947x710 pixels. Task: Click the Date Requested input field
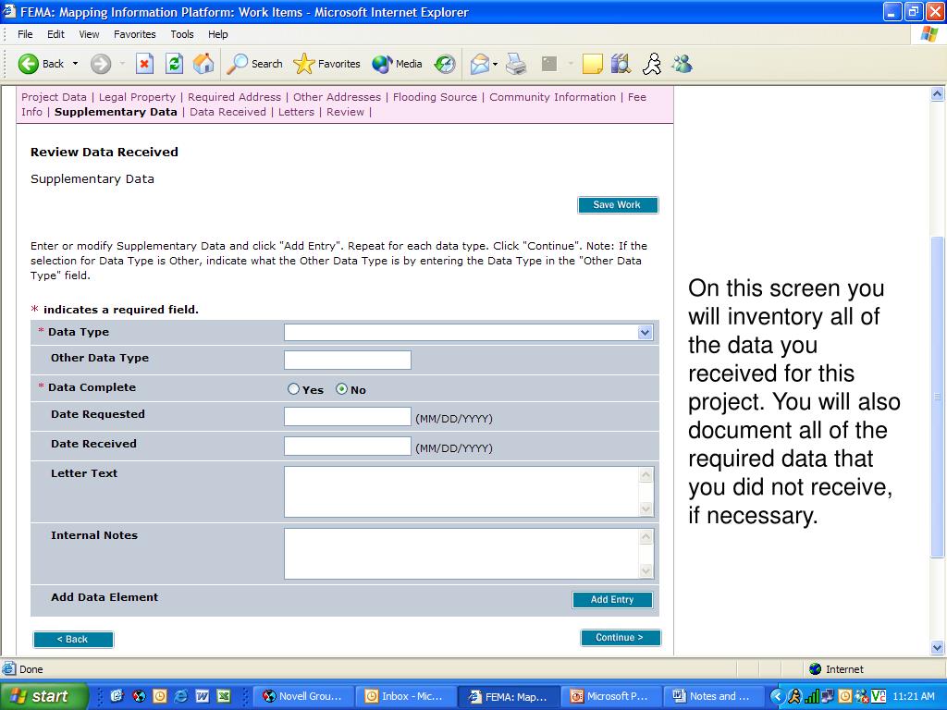(348, 416)
